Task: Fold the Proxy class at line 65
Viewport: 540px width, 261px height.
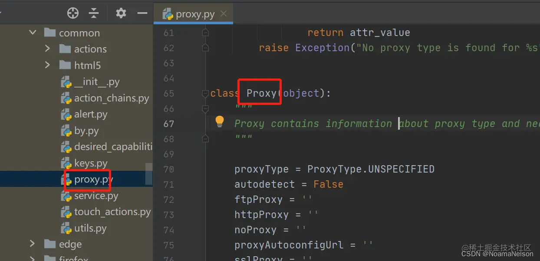Action: tap(205, 93)
